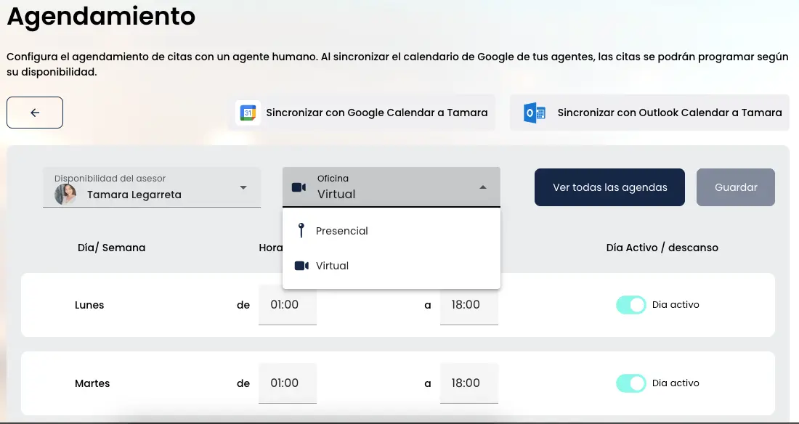The width and height of the screenshot is (799, 424).
Task: Open the Disponibilidad del asesor dropdown
Action: (x=152, y=187)
